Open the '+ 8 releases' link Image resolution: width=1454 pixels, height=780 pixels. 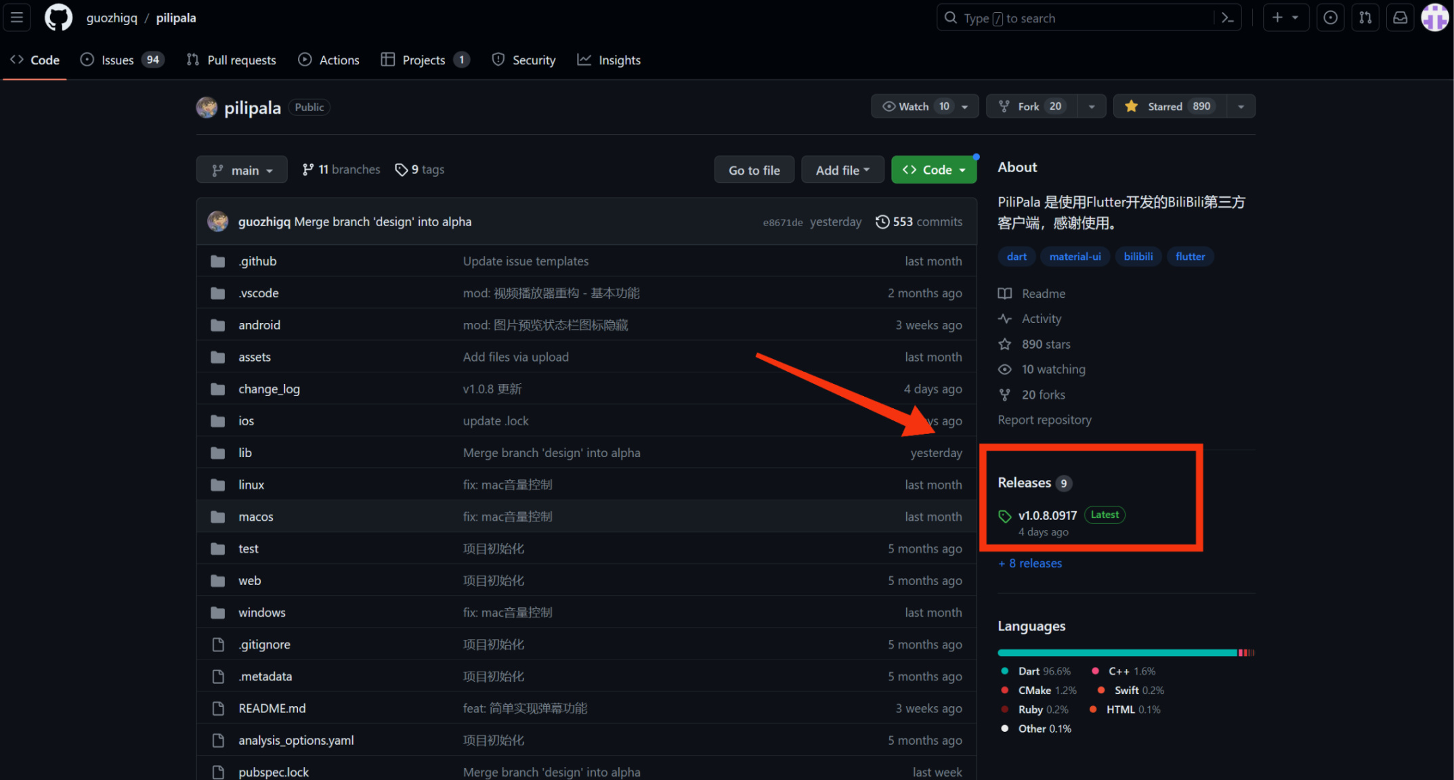(x=1030, y=563)
